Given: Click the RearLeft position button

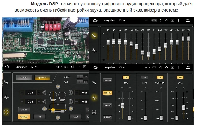Looking at the screenshot, I should pos(24,117).
